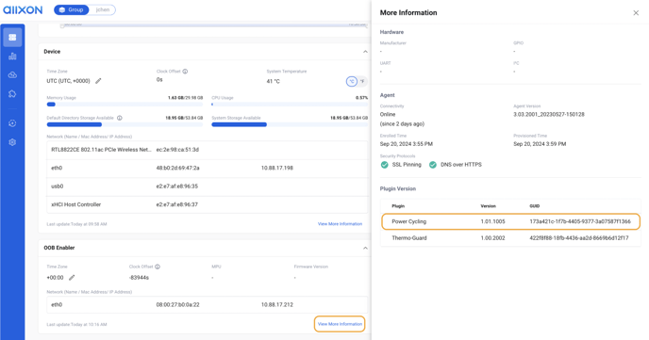Viewport: 649px width, 340px height.
Task: Click the Default Directory Storage bar
Action: 125,124
